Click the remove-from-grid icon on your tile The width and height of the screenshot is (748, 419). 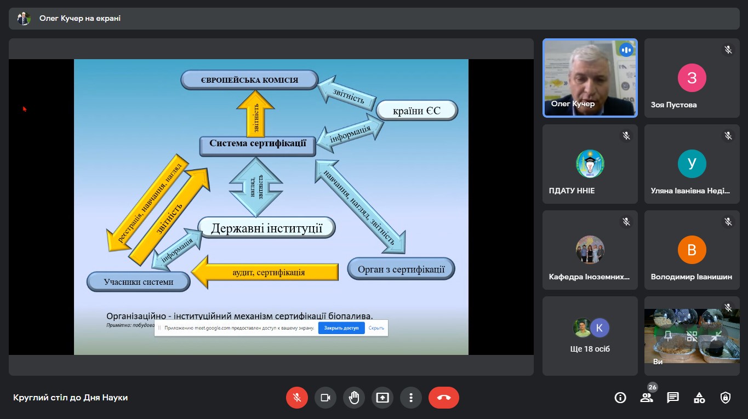[692, 336]
